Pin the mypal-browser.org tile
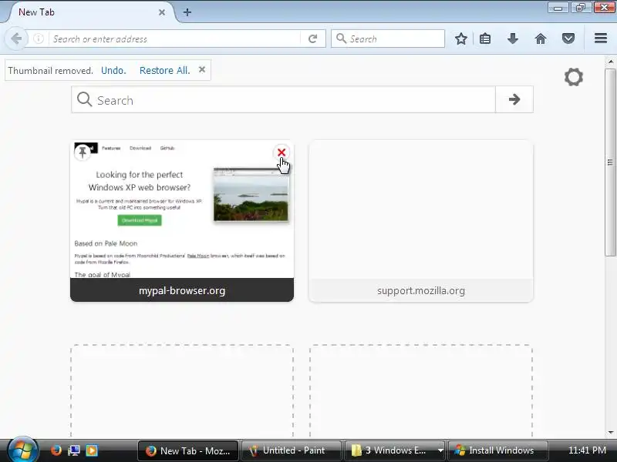Viewport: 617px width, 462px height. 83,152
